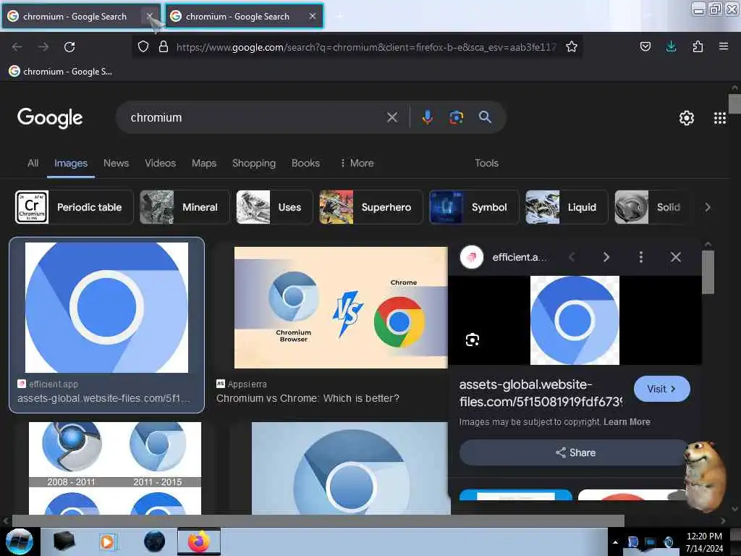741x556 pixels.
Task: Click the efficient.app site icon in preview
Action: click(x=471, y=257)
